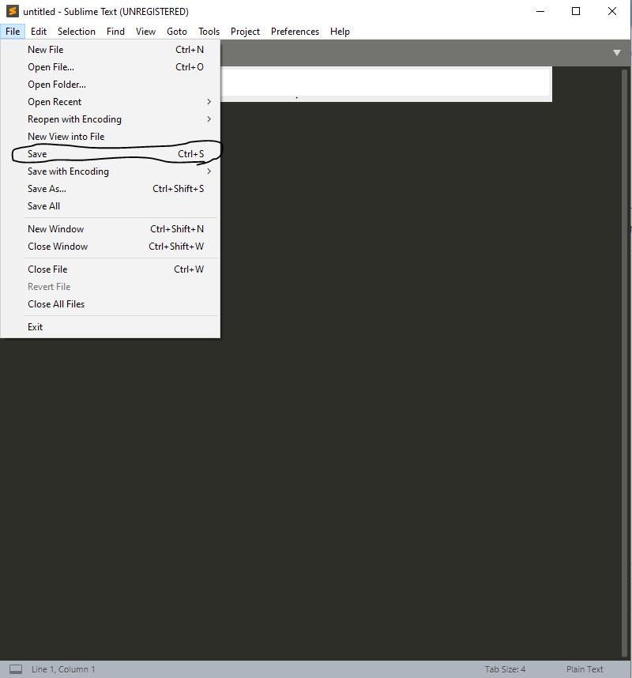Open the Tools menu
632x678 pixels.
tap(209, 32)
